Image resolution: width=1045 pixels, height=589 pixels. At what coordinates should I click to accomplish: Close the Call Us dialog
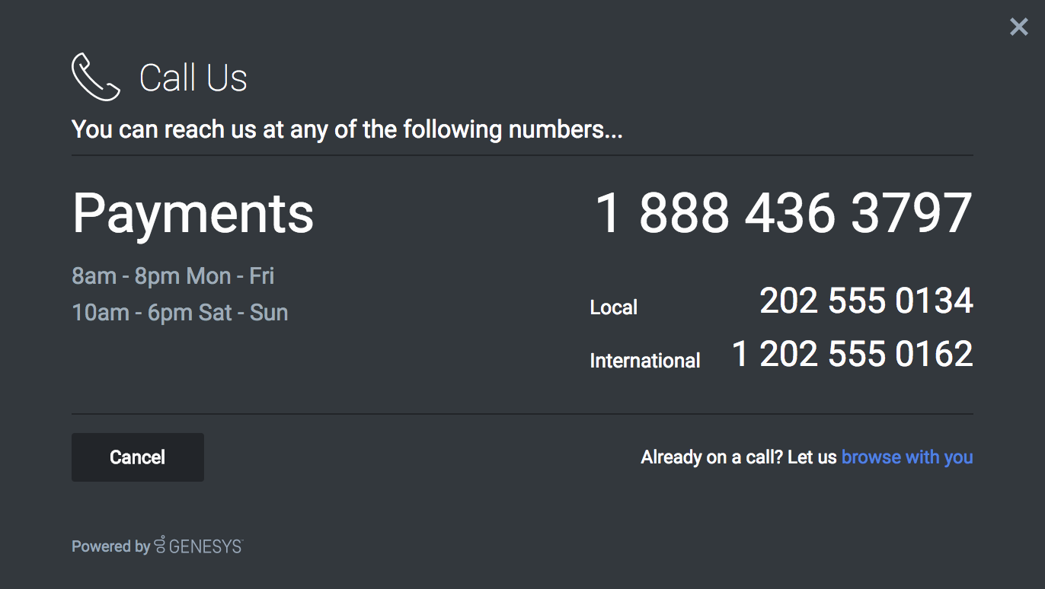click(x=1018, y=27)
